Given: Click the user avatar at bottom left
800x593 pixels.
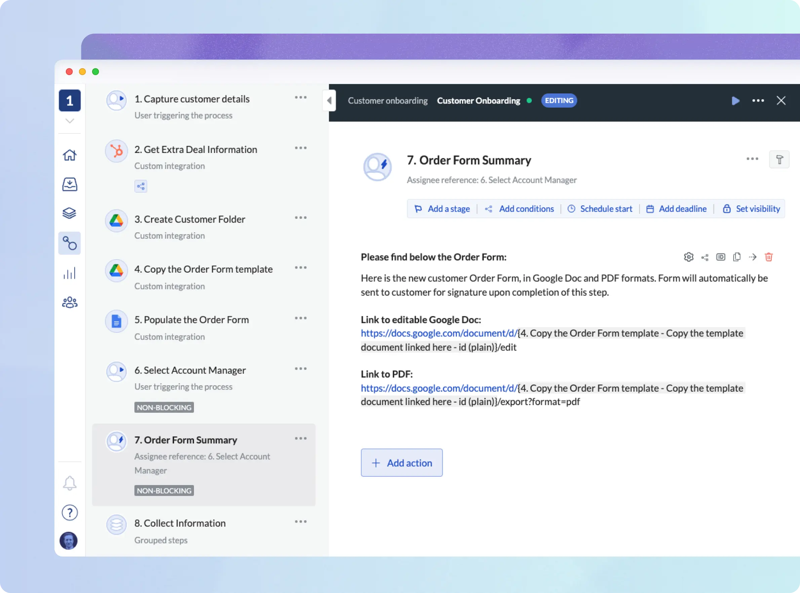Looking at the screenshot, I should click(69, 541).
